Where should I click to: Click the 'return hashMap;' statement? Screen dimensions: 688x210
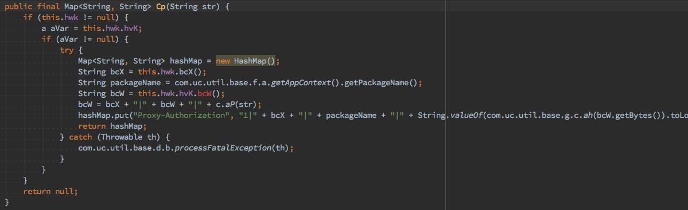point(112,126)
